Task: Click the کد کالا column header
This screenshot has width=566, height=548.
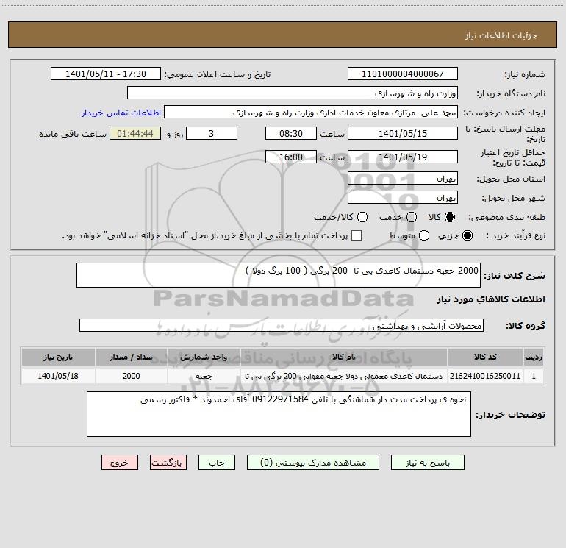Action: pyautogui.click(x=485, y=357)
